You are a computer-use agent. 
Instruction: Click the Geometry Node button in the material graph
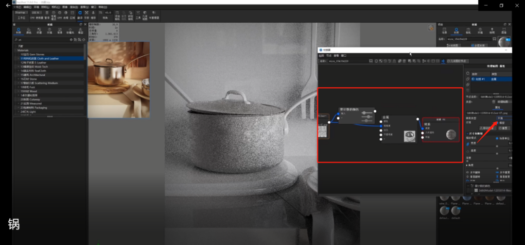456,61
